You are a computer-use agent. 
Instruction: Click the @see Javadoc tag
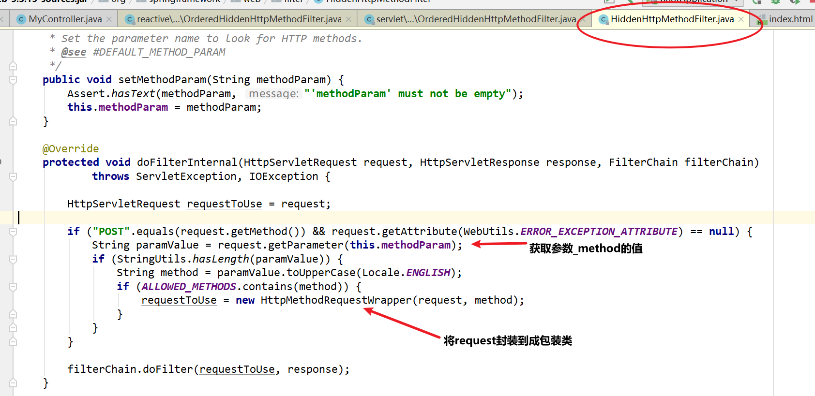pos(74,52)
